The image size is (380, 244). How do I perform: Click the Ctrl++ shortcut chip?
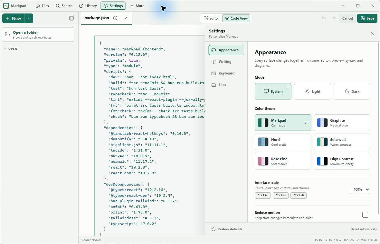[x=263, y=195]
